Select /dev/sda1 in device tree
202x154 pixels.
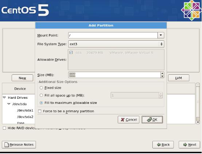pyautogui.click(x=25, y=110)
